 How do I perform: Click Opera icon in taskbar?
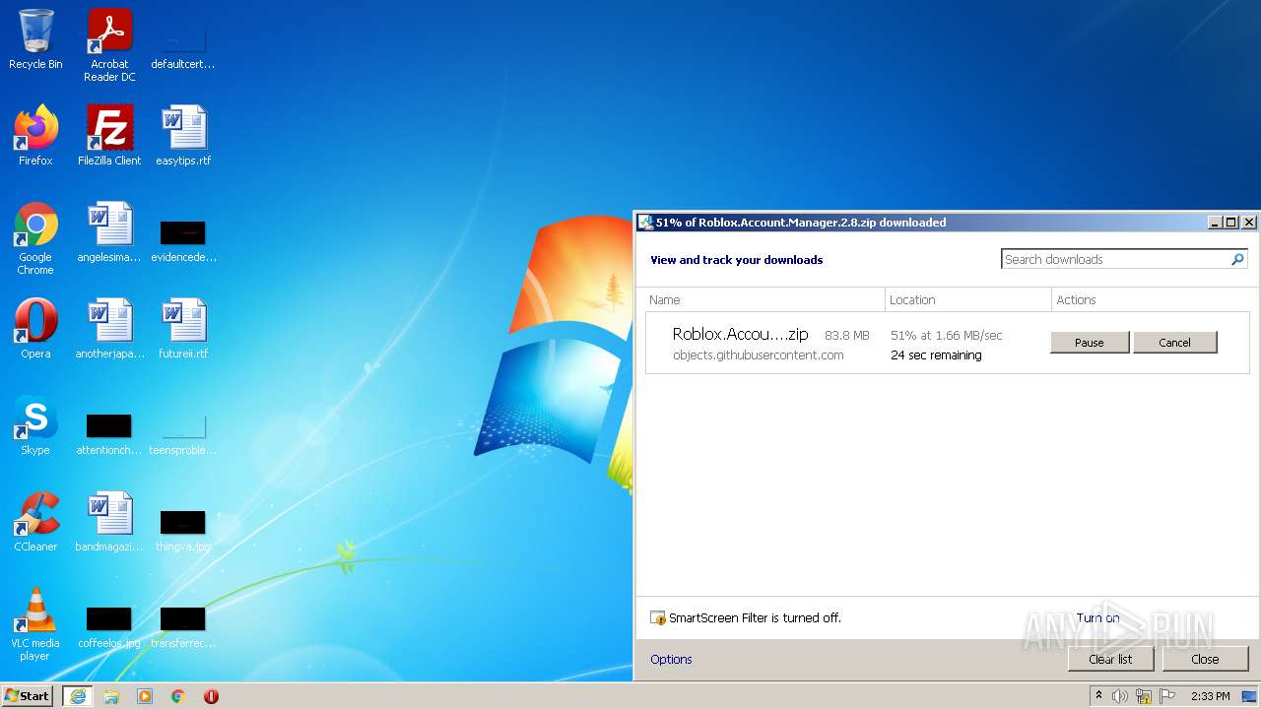click(x=211, y=696)
